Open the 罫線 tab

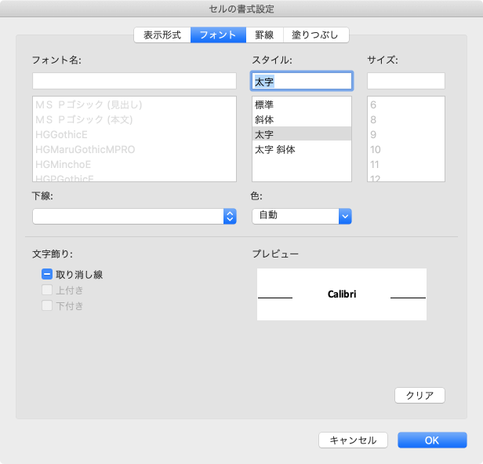(265, 35)
